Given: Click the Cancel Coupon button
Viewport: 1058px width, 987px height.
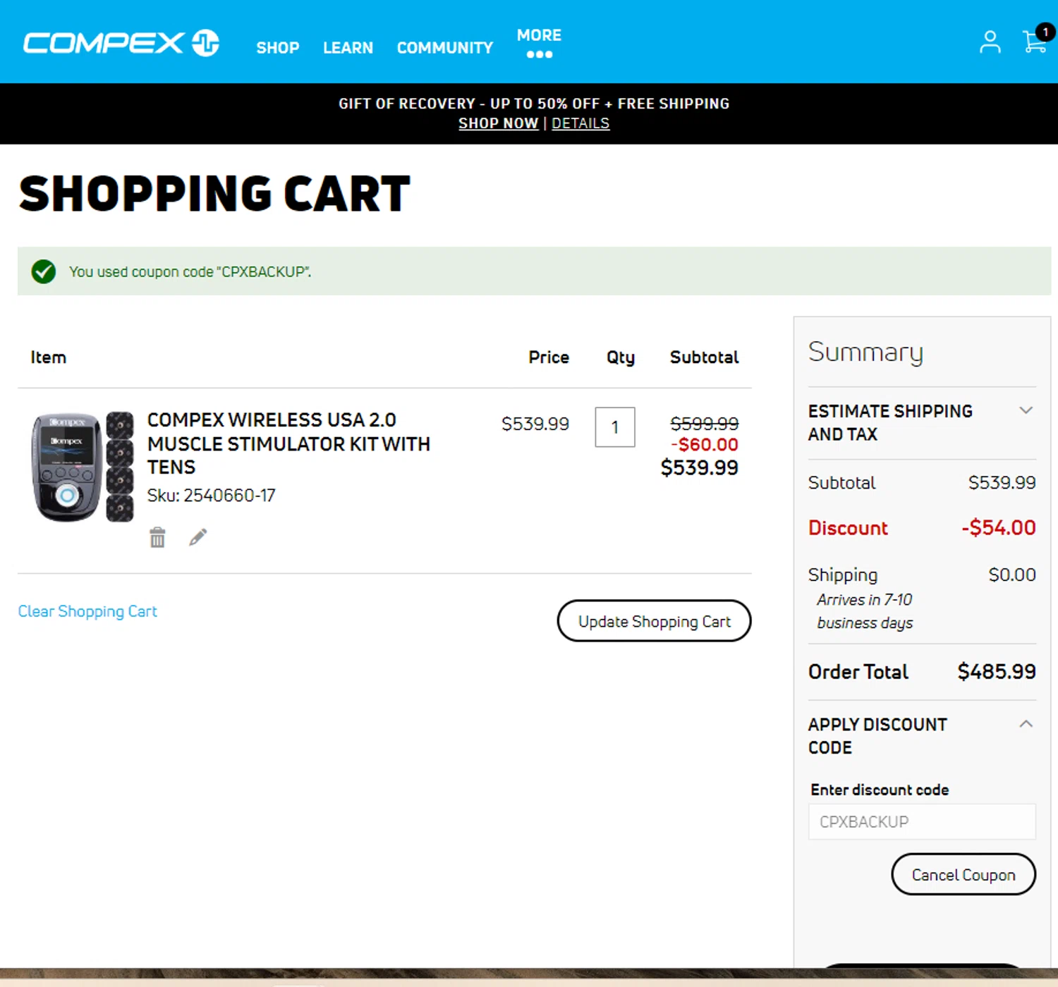Looking at the screenshot, I should [x=963, y=874].
